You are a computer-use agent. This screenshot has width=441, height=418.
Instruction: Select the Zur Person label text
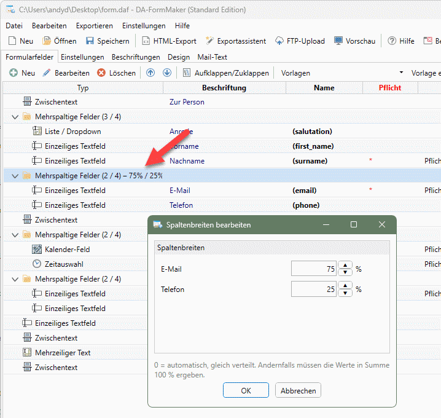pos(187,101)
